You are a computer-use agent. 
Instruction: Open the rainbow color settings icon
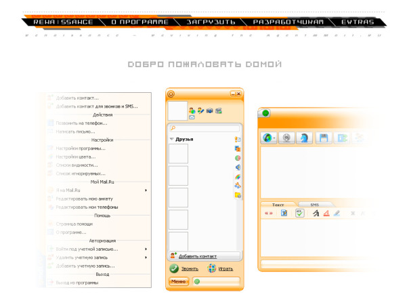tap(238, 177)
